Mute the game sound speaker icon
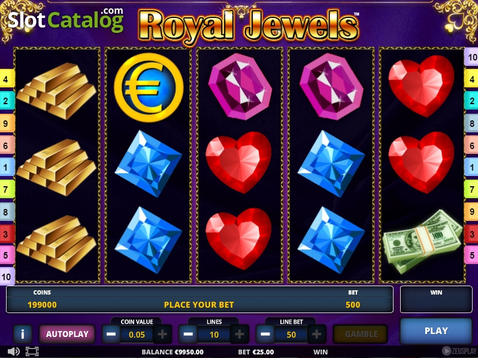Viewport: 478px width, 358px height. (x=13, y=351)
